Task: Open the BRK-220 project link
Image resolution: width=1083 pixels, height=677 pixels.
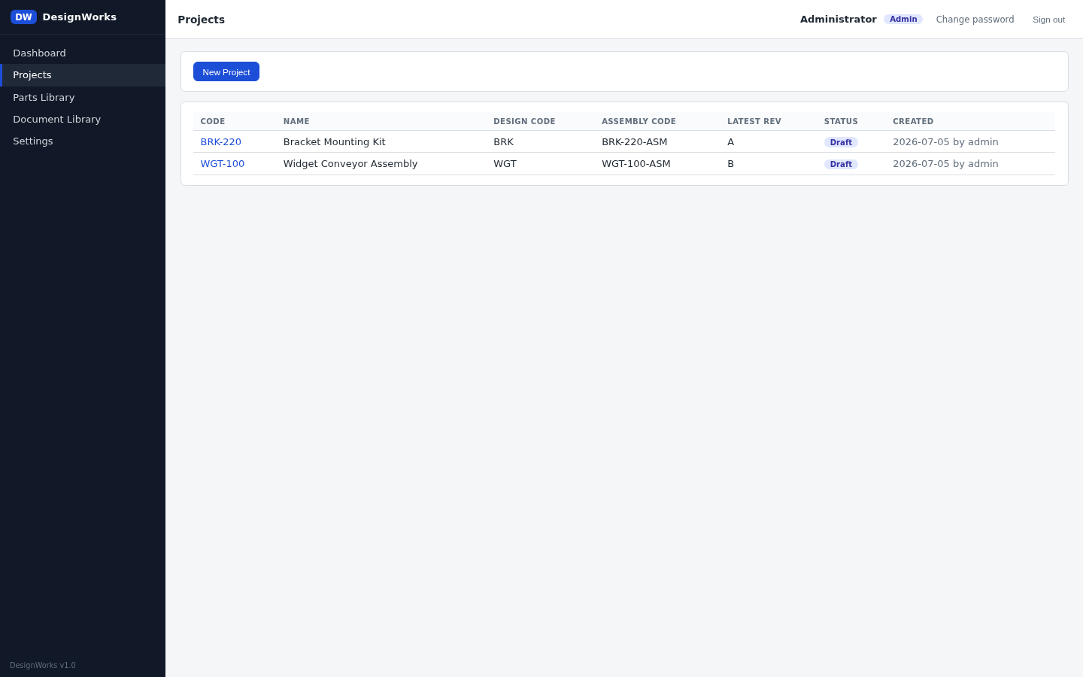Action: pyautogui.click(x=220, y=141)
